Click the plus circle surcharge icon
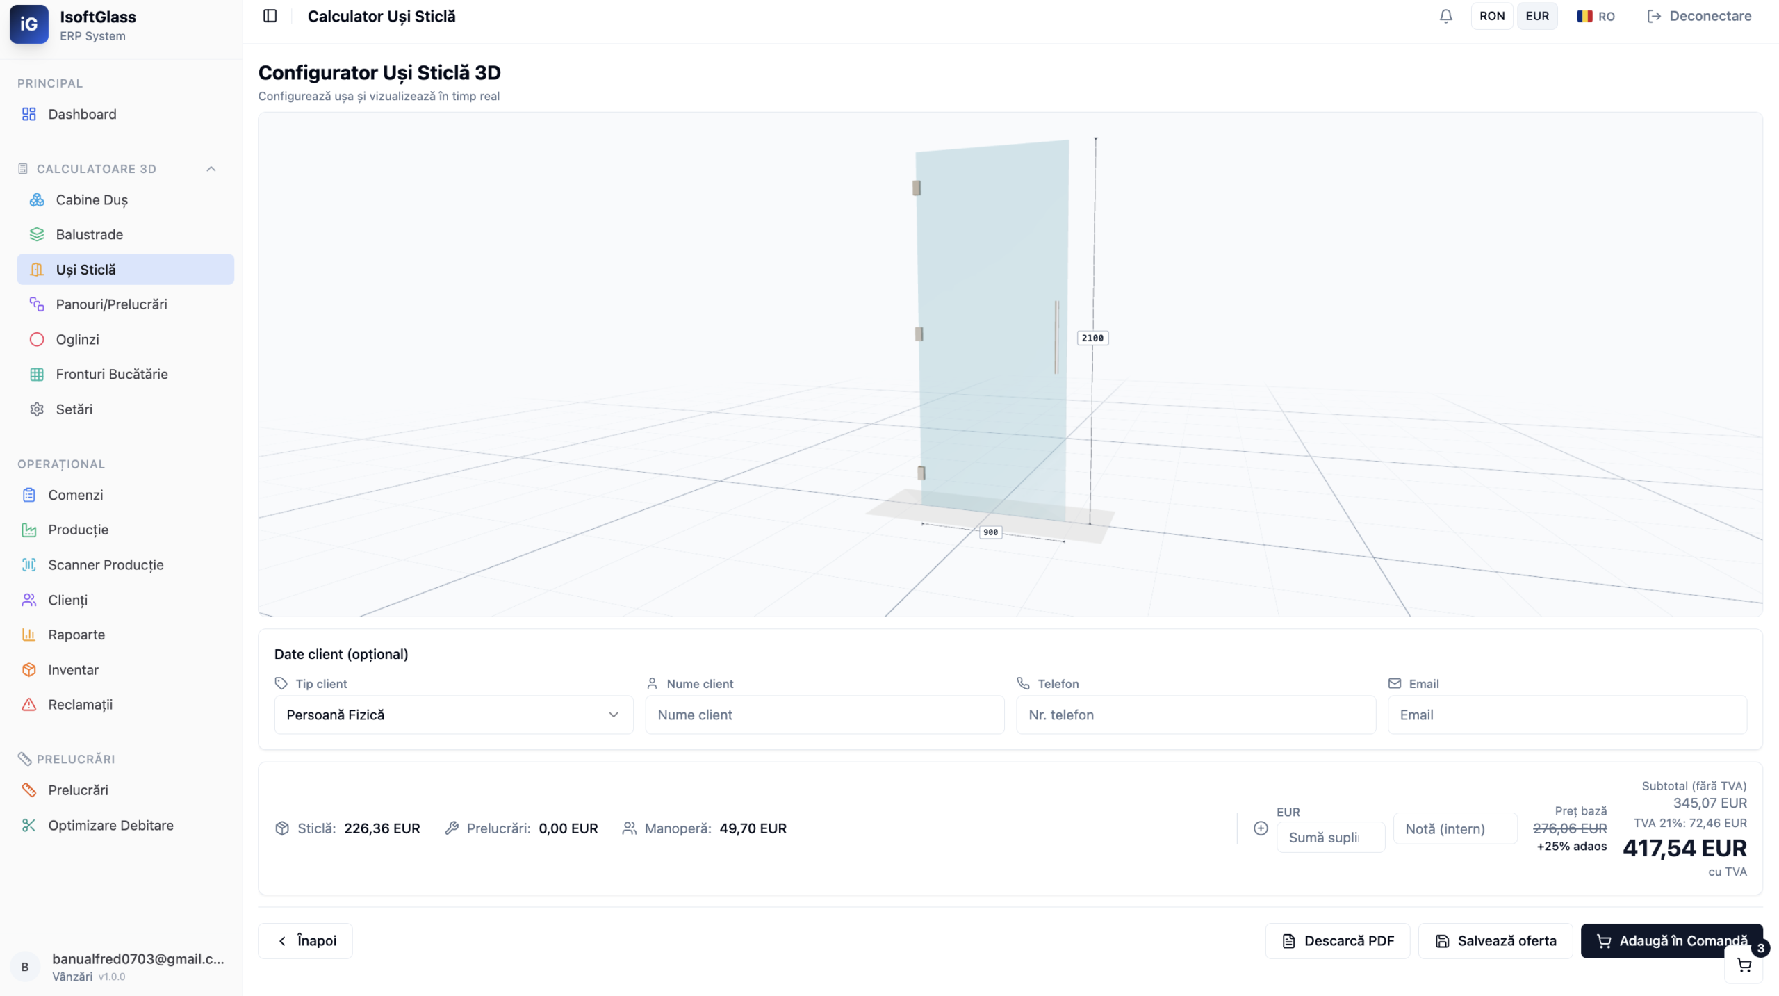This screenshot has height=996, width=1779. (x=1261, y=828)
